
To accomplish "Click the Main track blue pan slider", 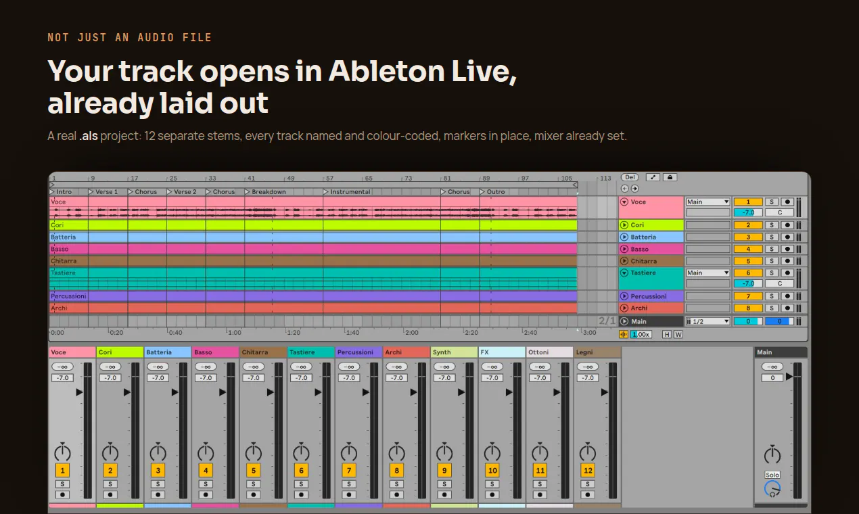I will coord(779,321).
